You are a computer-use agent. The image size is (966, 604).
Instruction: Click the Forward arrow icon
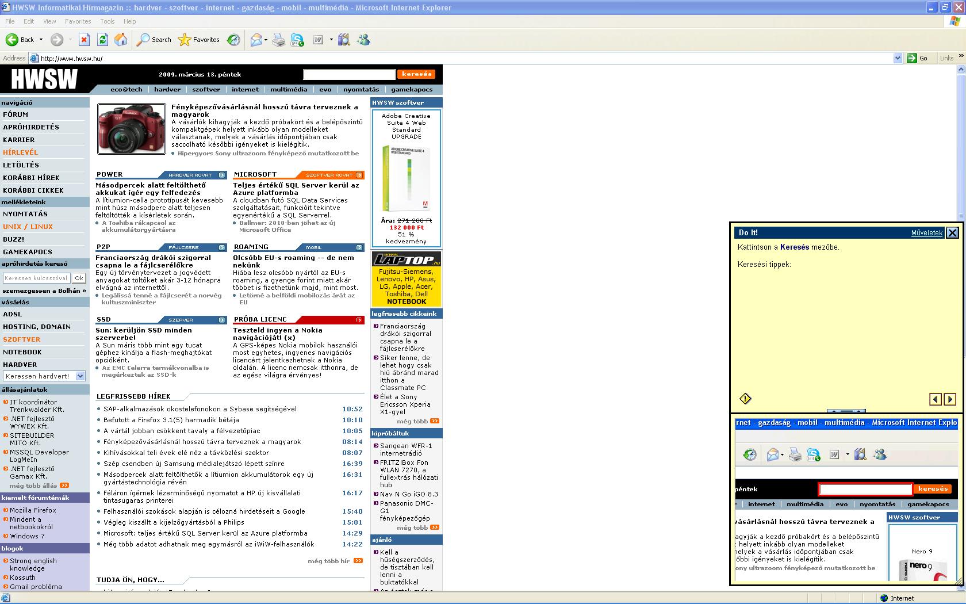(x=56, y=40)
